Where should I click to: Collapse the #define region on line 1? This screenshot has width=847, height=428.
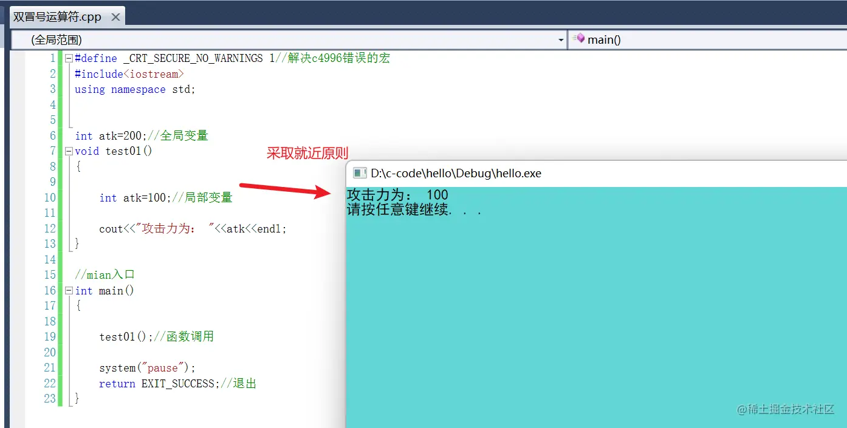[x=69, y=59]
